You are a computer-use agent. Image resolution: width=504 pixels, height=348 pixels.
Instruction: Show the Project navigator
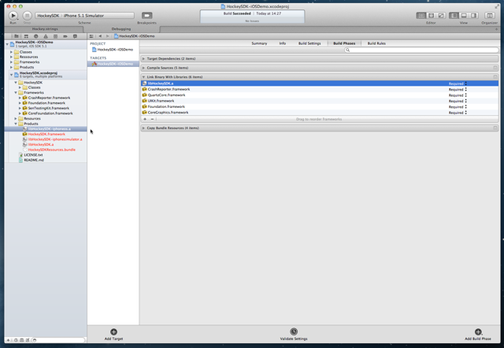pyautogui.click(x=16, y=36)
